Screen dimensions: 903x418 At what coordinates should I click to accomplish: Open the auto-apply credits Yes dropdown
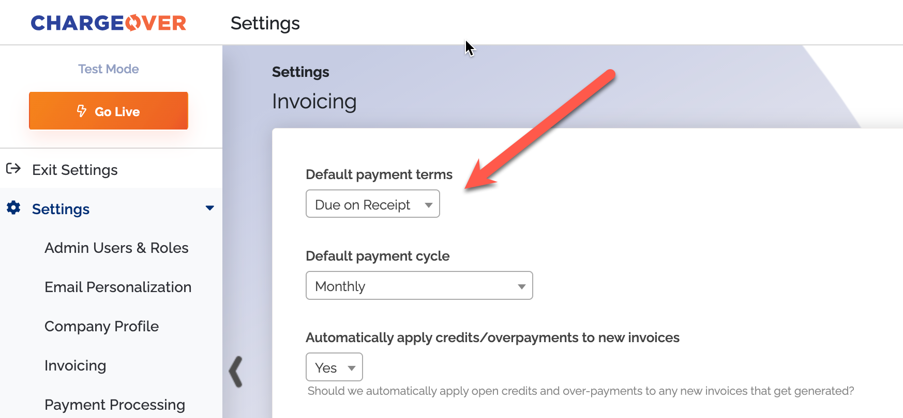click(x=334, y=367)
